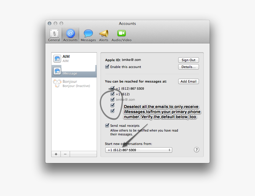Viewport: 255px width, 196px height.
Task: Open Start new conversations from dropdown
Action: click(x=139, y=150)
